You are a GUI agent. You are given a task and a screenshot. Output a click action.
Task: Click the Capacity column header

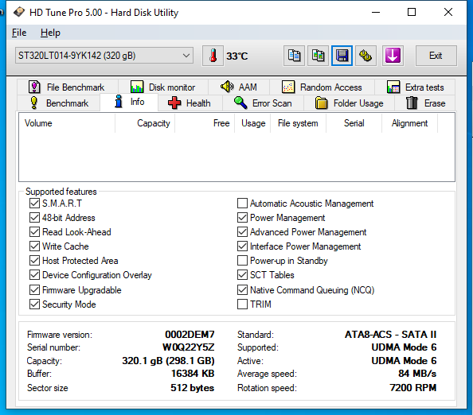click(145, 123)
